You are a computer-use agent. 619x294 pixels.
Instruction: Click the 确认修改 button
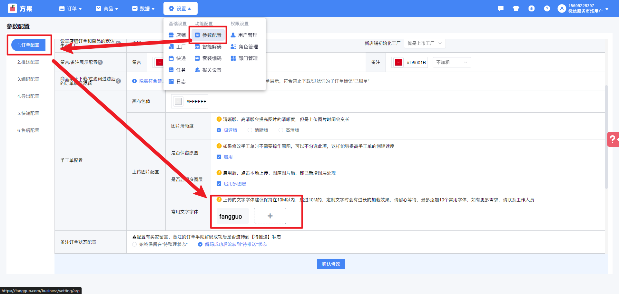331,264
